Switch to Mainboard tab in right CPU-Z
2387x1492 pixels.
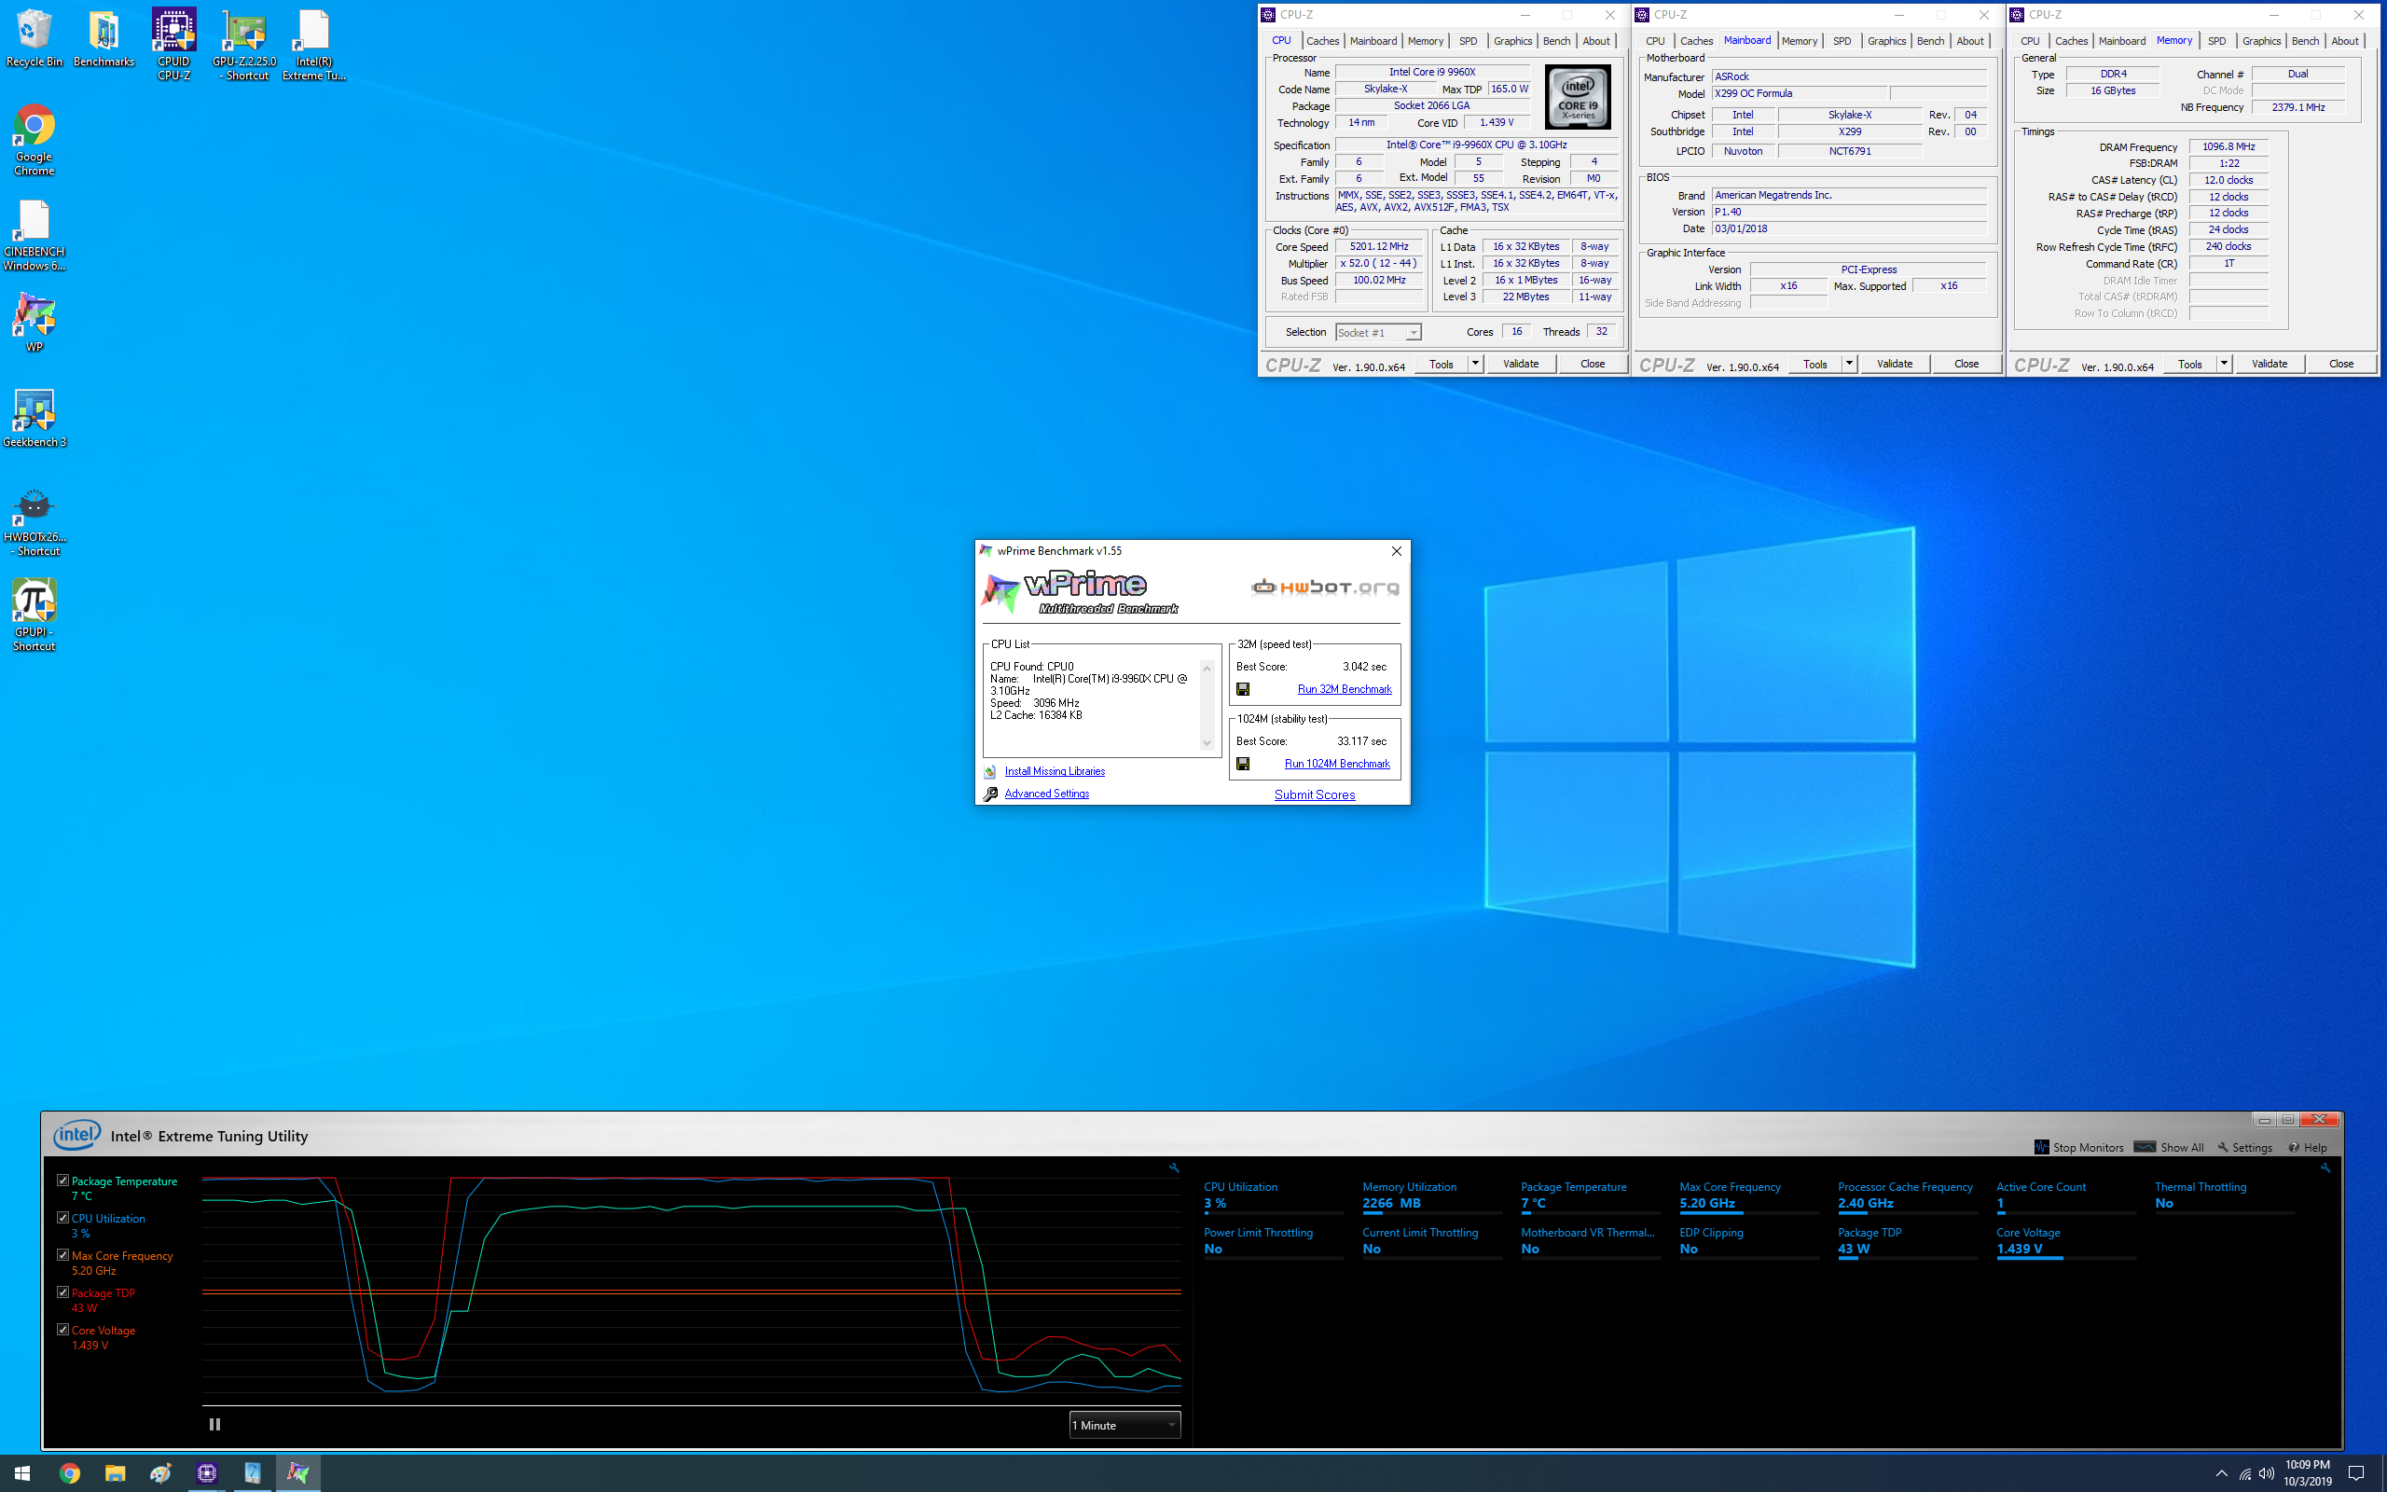pos(2121,41)
